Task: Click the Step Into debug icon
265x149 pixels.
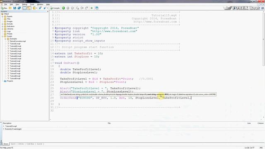Action: [x=77, y=8]
